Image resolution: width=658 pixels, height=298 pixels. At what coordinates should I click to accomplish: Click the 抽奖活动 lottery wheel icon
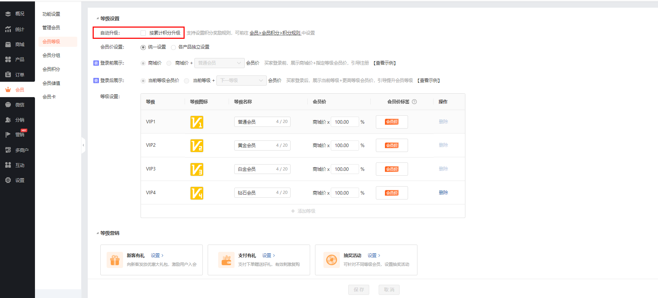tap(331, 260)
